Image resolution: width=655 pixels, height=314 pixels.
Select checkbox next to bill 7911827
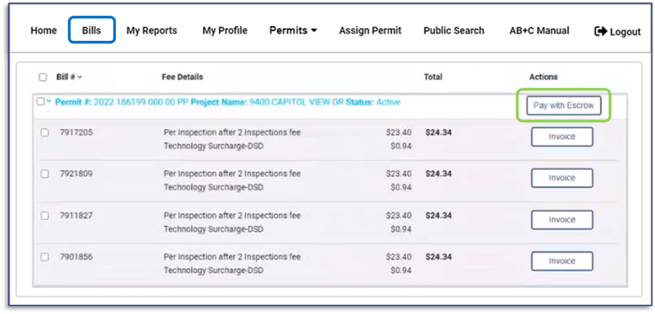45,216
